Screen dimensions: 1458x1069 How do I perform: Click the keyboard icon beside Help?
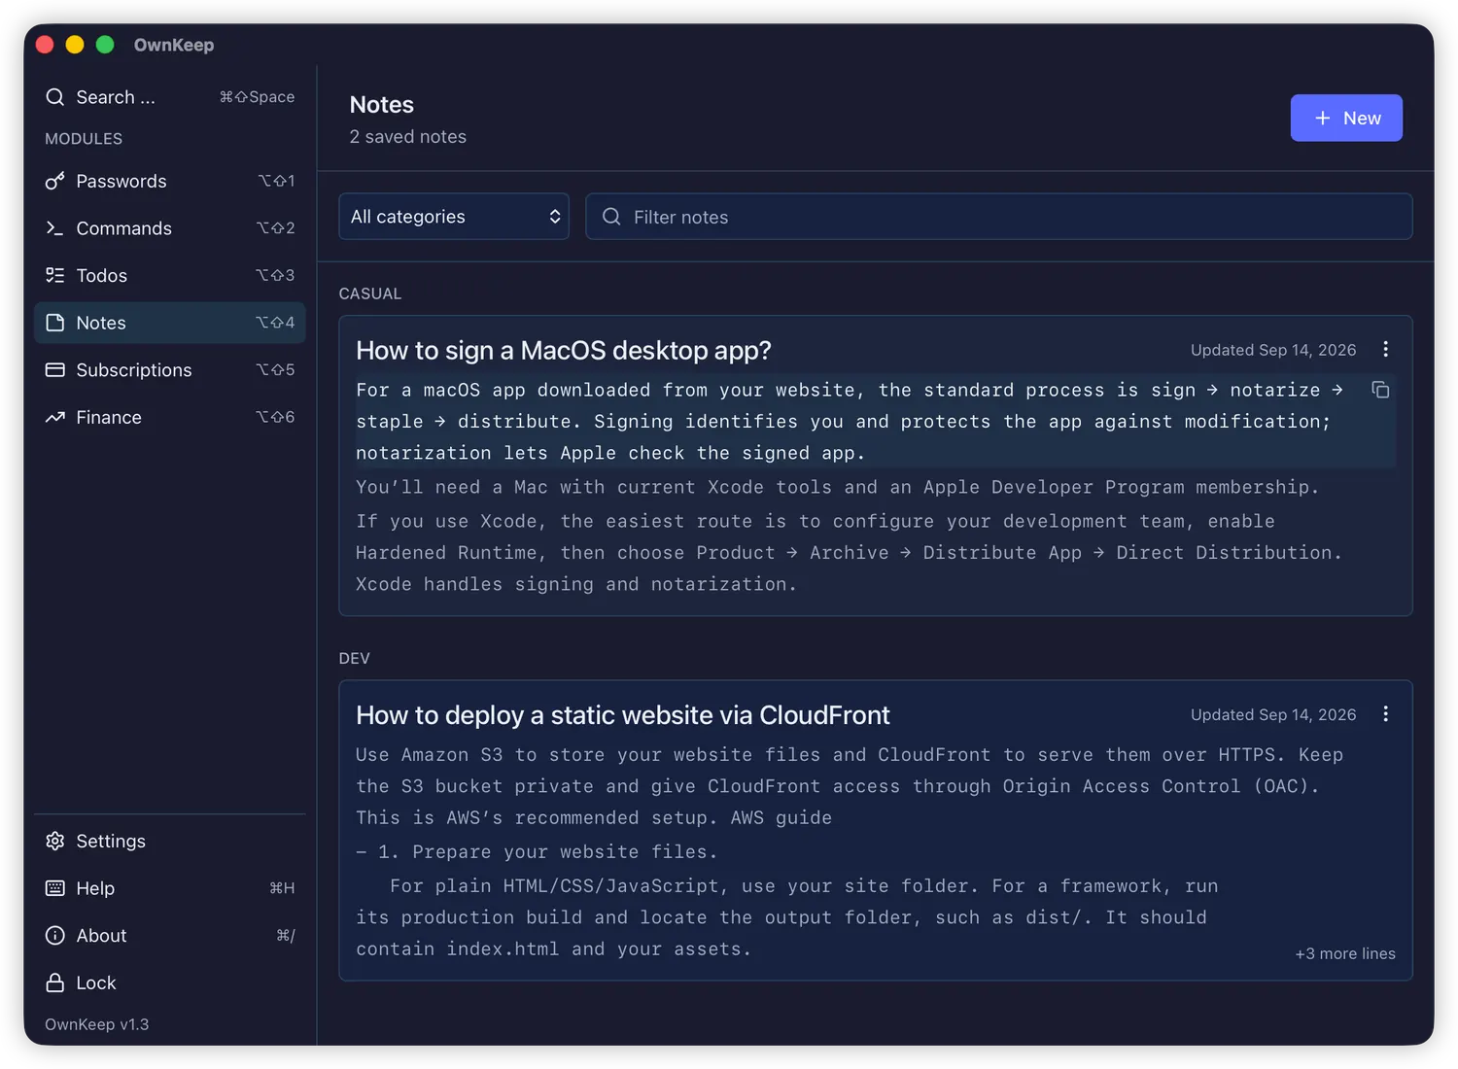click(55, 888)
